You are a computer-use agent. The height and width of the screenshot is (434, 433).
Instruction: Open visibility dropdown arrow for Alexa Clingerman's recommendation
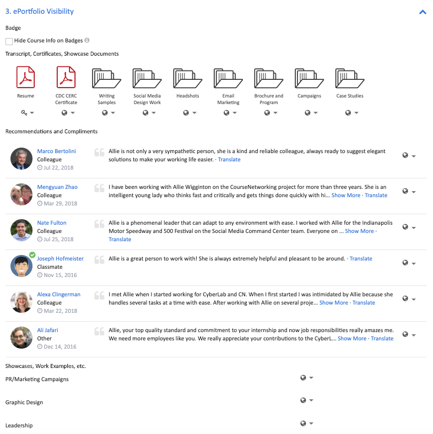(x=414, y=299)
